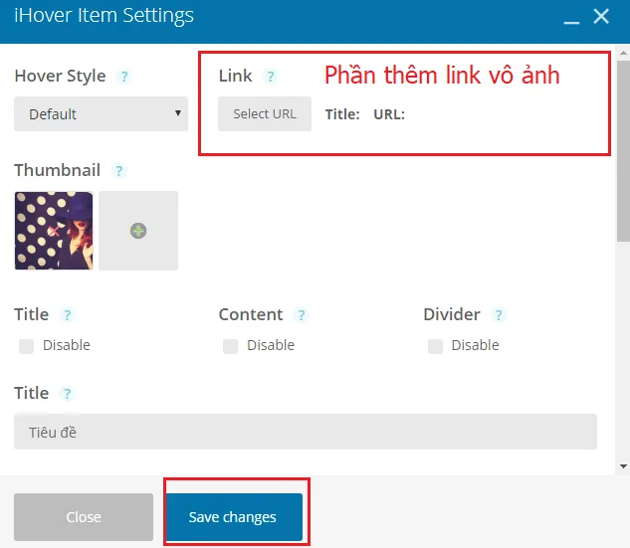Image resolution: width=630 pixels, height=548 pixels.
Task: Add new thumbnail with plus icon
Action: pos(138,231)
